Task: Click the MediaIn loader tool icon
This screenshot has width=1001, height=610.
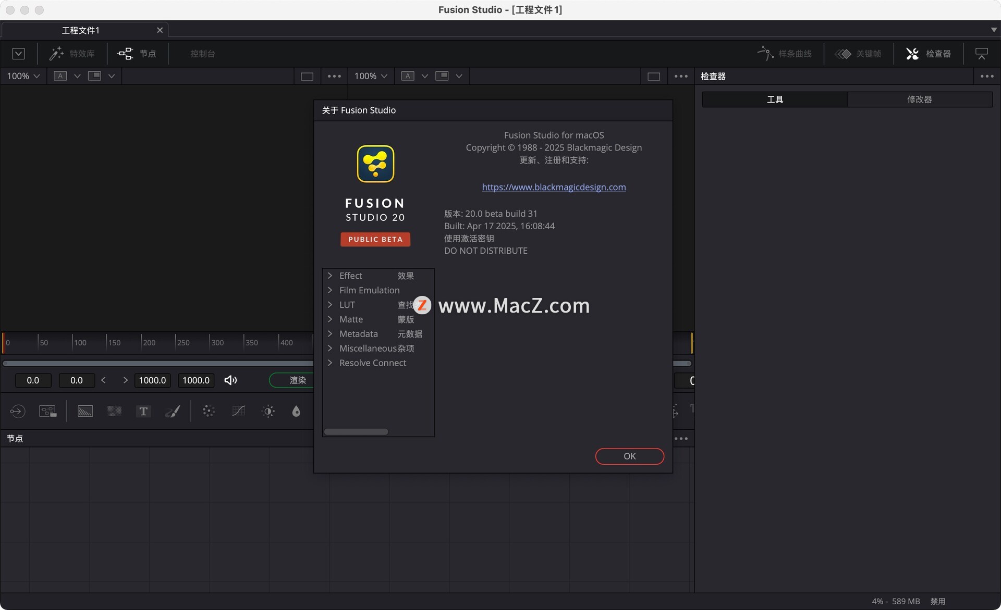Action: click(17, 411)
